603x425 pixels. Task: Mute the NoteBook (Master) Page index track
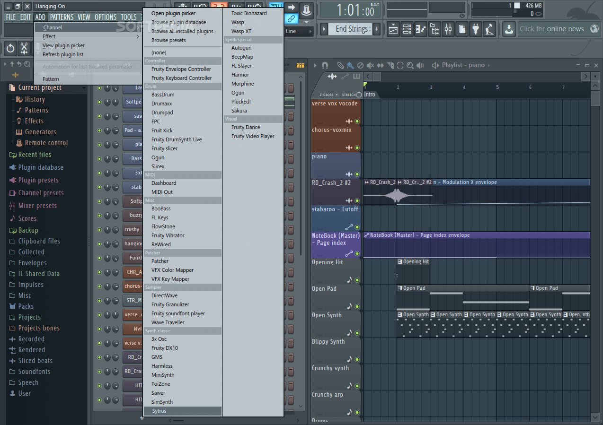coord(357,254)
